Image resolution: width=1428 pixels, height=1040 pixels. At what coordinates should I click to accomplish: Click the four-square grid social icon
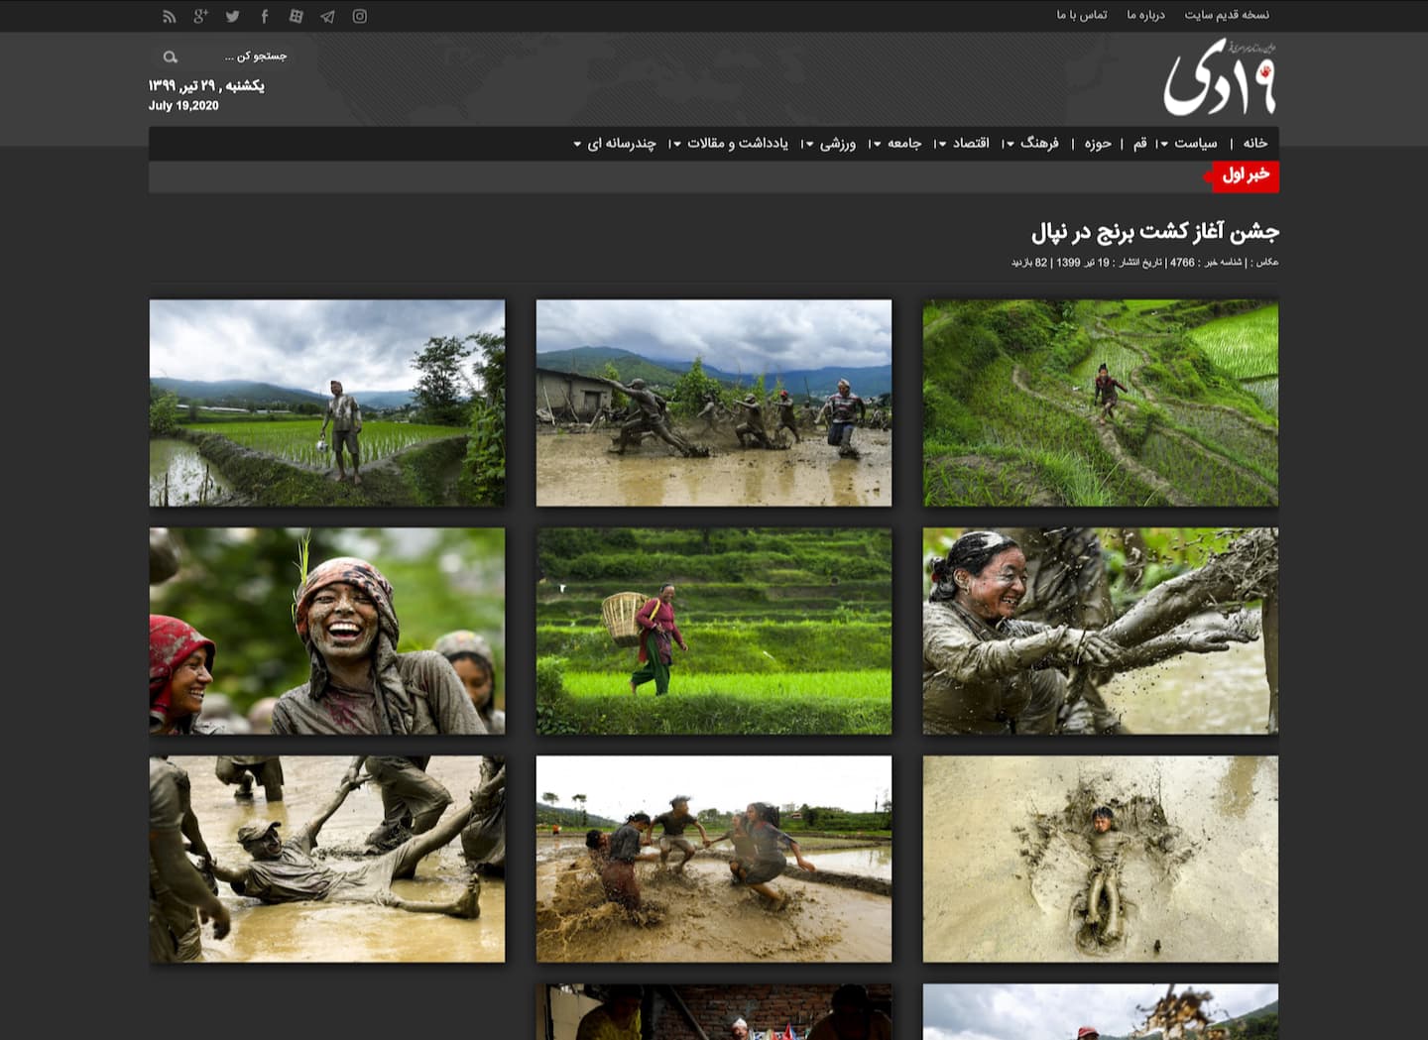click(297, 16)
